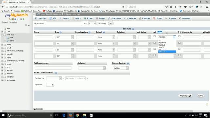Switch to the SQL tab

pos(53,18)
